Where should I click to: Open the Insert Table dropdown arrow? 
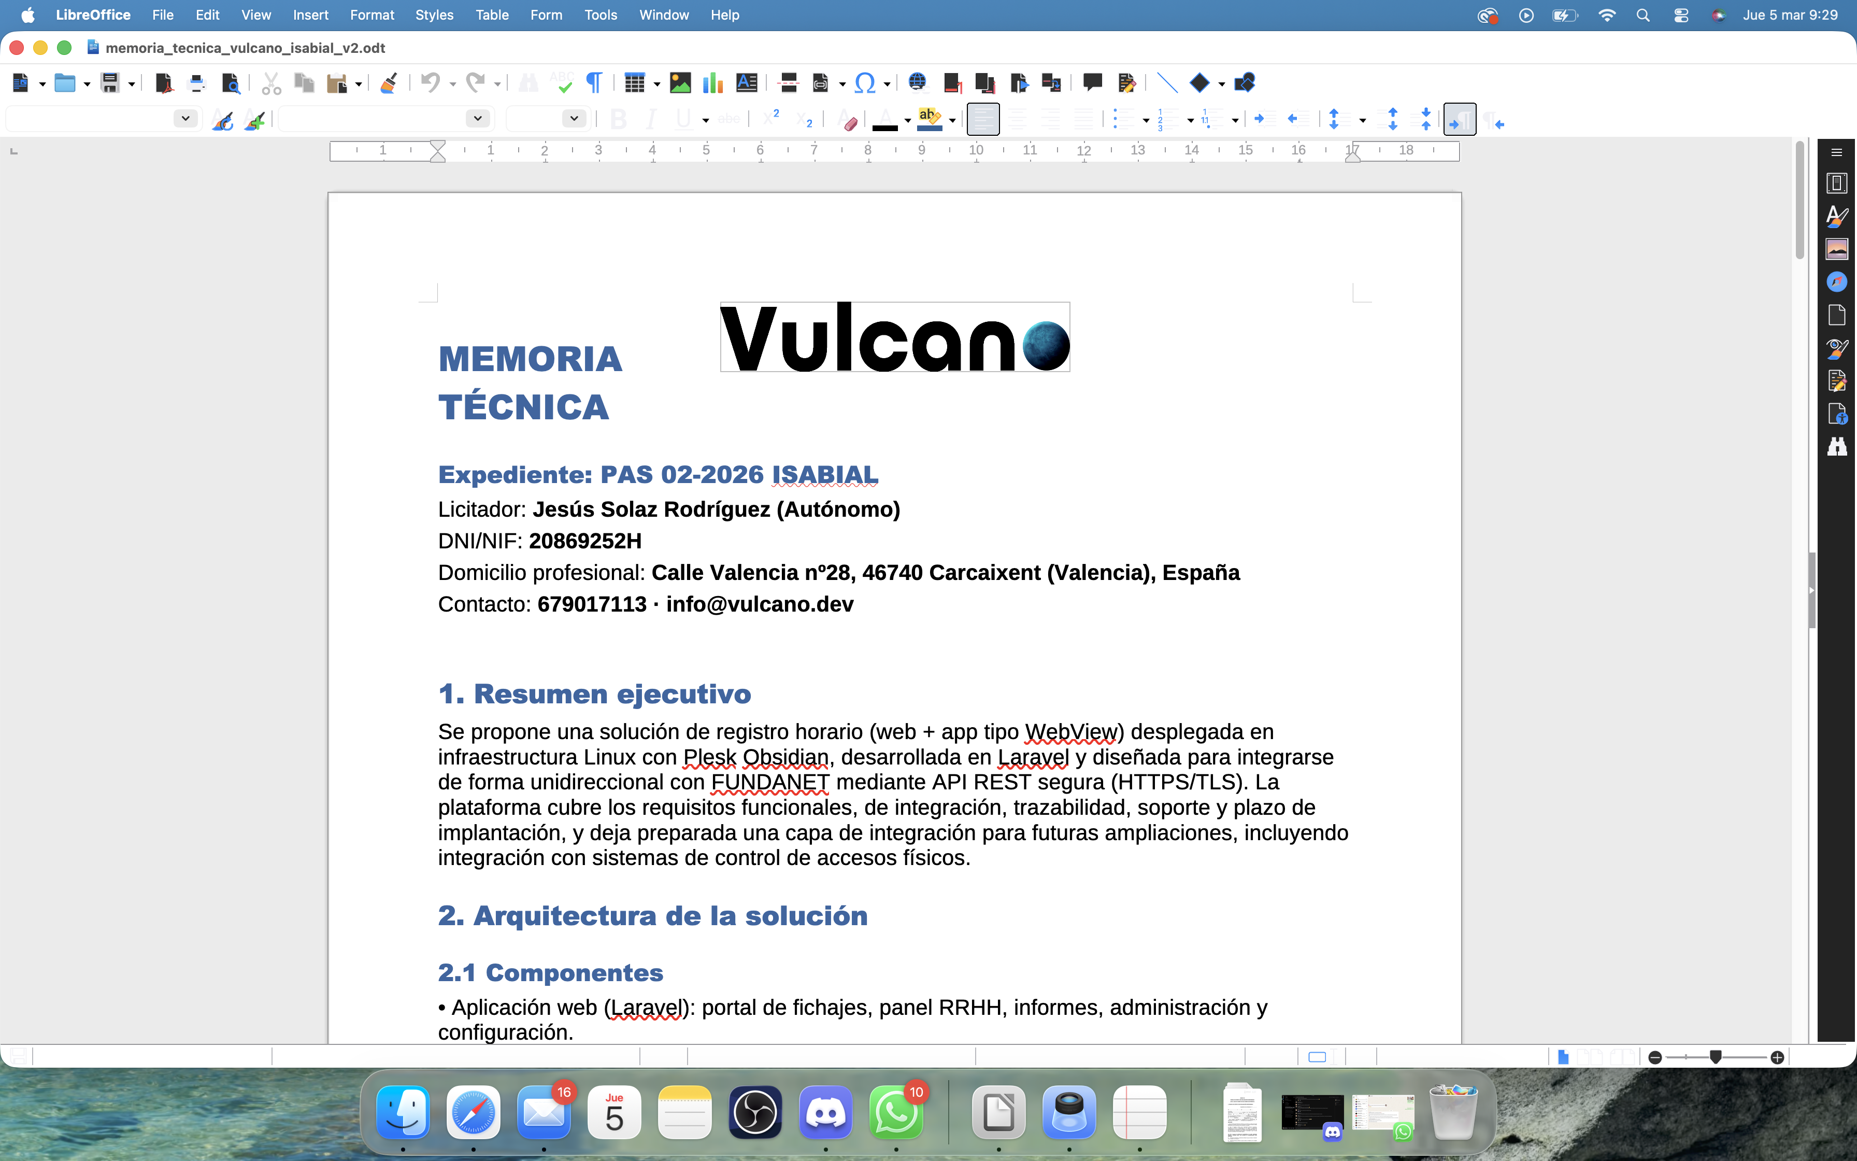tap(656, 83)
